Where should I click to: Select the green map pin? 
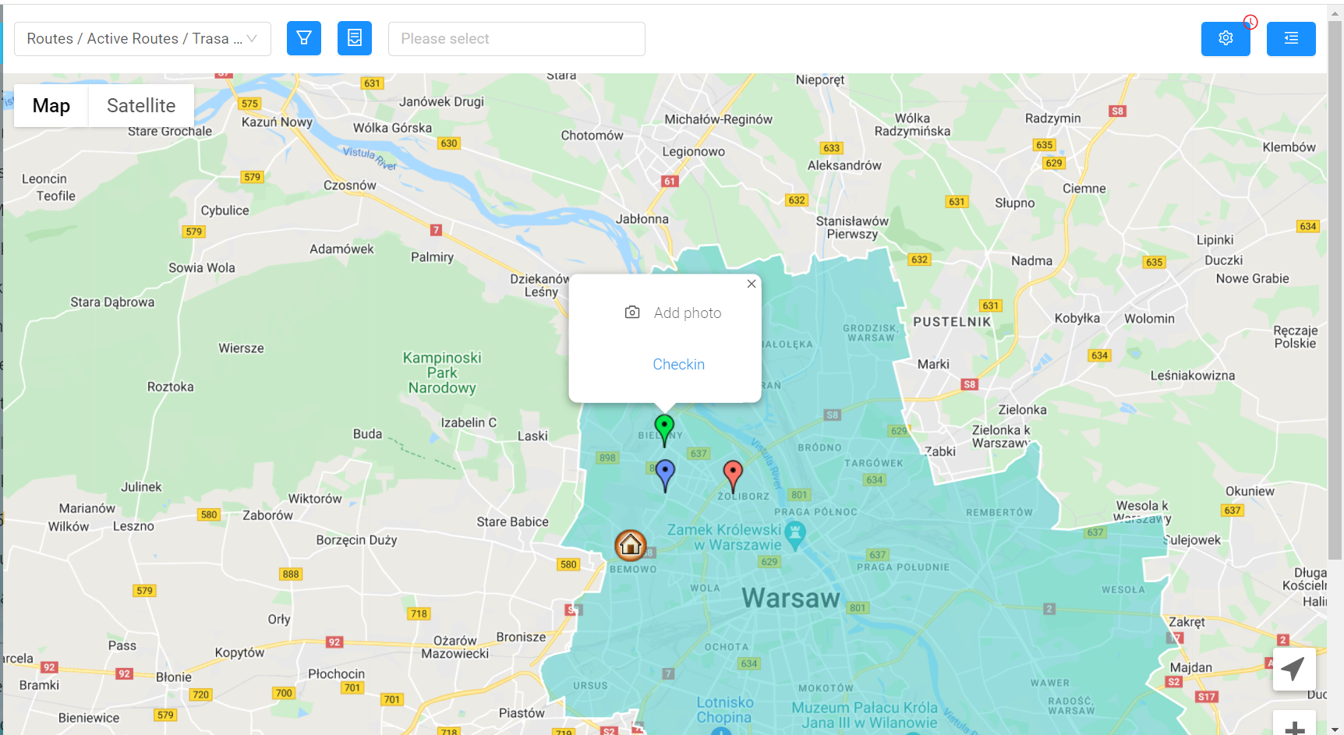click(664, 429)
